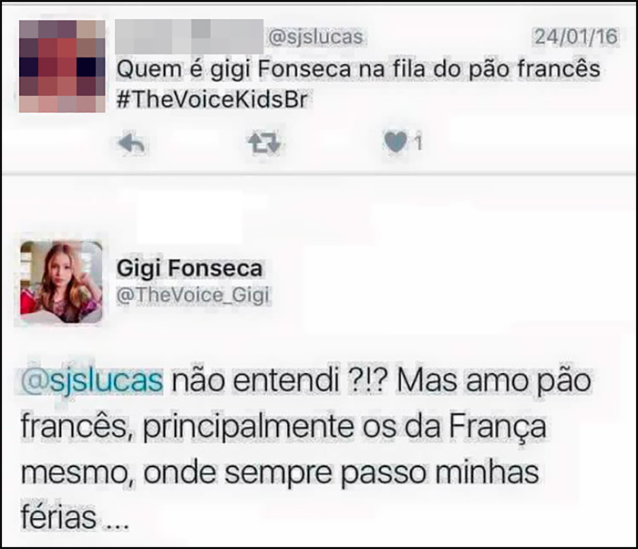Click the @TheVoice_Gigi handle
The height and width of the screenshot is (549, 638).
[192, 295]
